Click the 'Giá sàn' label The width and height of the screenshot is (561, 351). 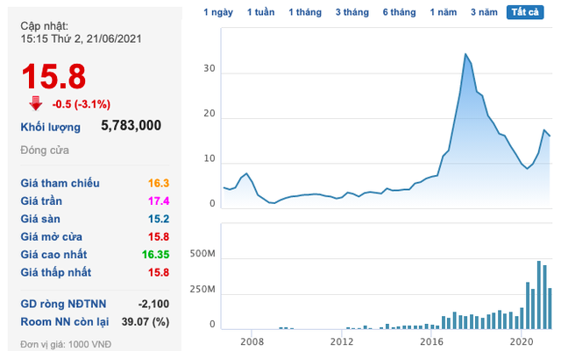click(40, 219)
